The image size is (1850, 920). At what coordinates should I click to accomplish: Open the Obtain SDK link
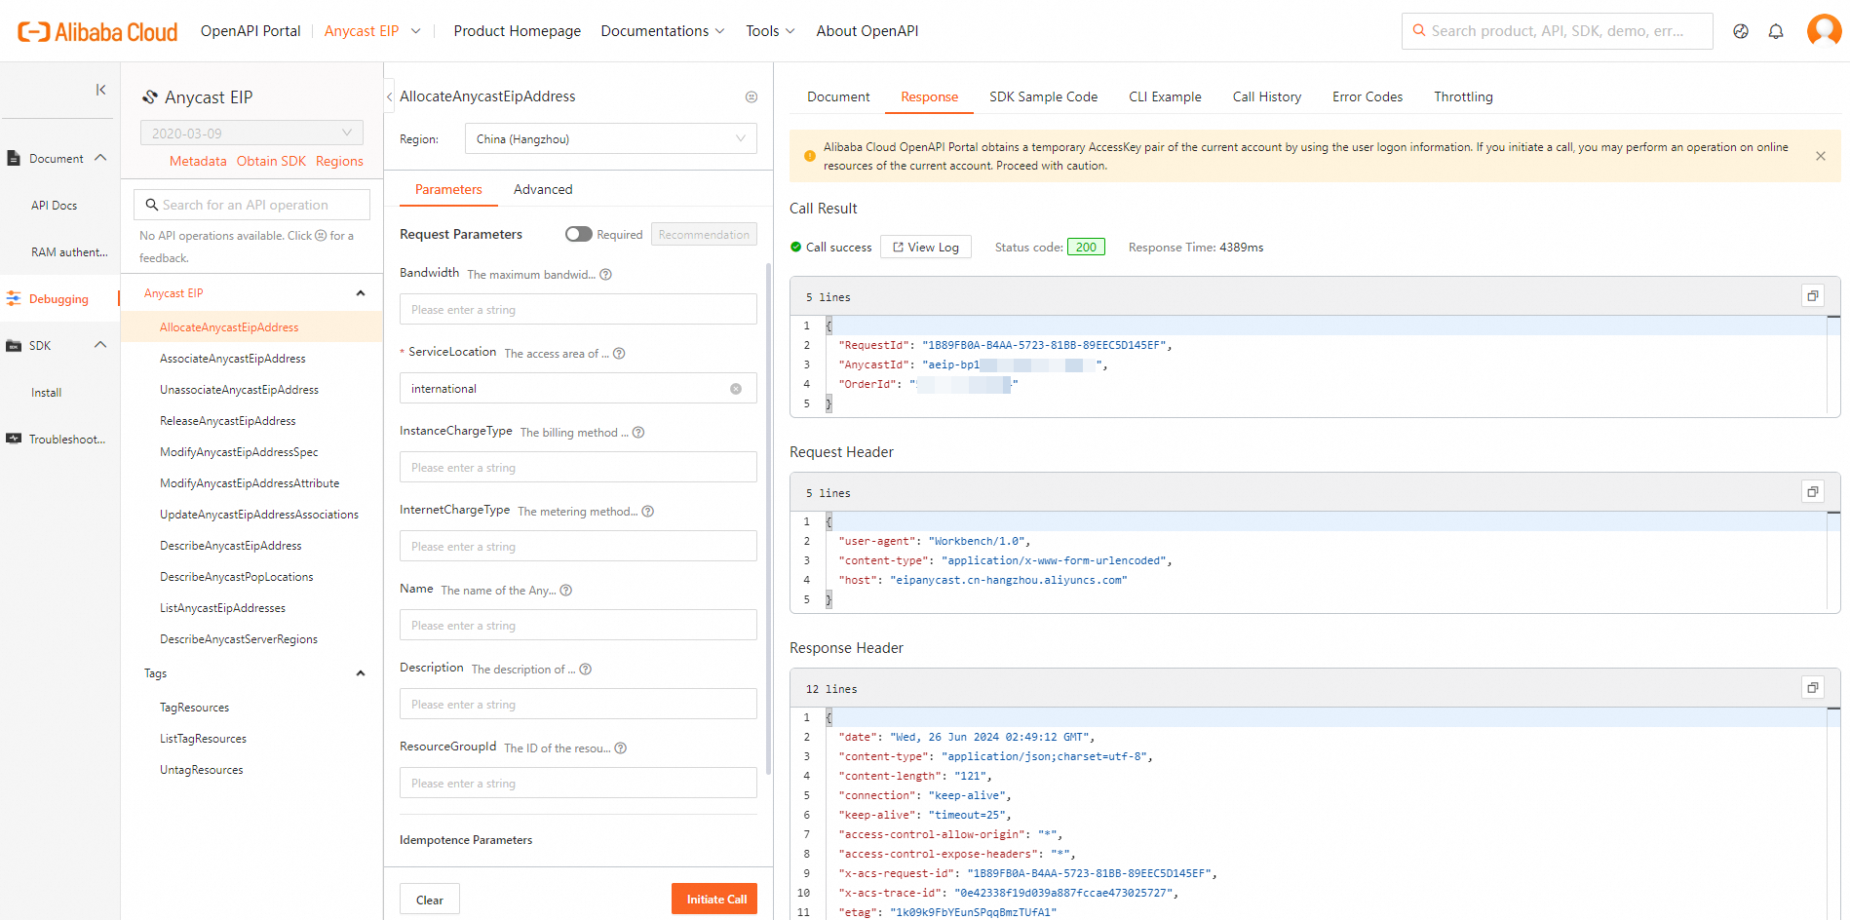271,161
